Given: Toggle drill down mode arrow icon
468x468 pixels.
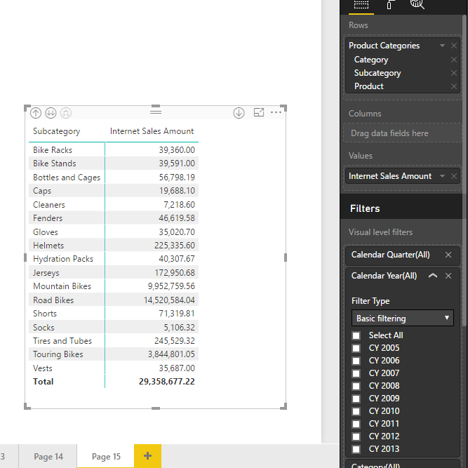Looking at the screenshot, I should tap(239, 113).
